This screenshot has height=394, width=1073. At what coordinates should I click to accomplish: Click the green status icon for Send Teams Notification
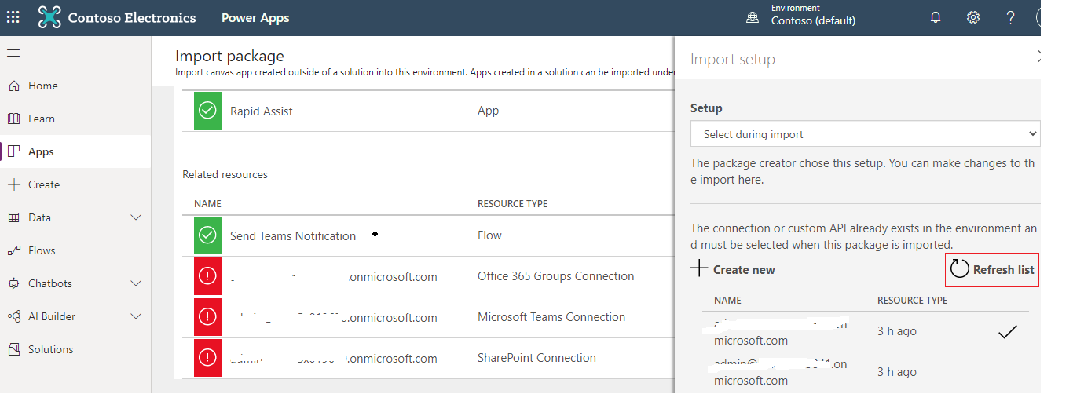(207, 235)
